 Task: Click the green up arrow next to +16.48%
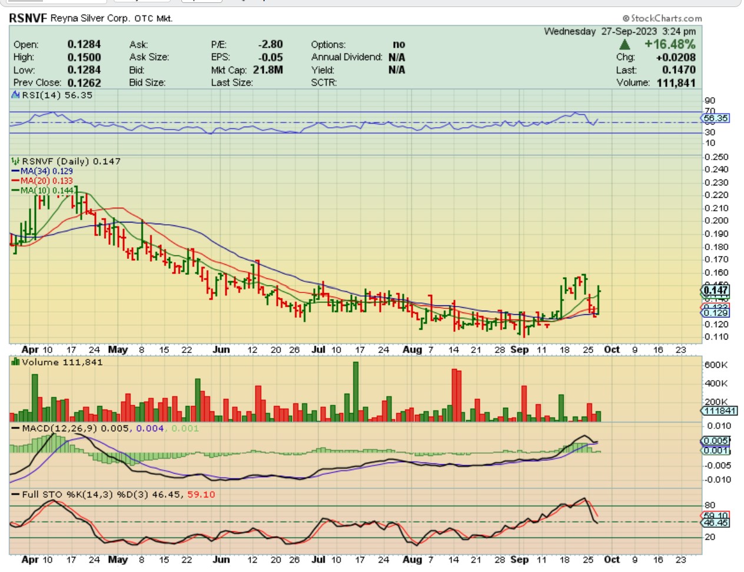(625, 45)
